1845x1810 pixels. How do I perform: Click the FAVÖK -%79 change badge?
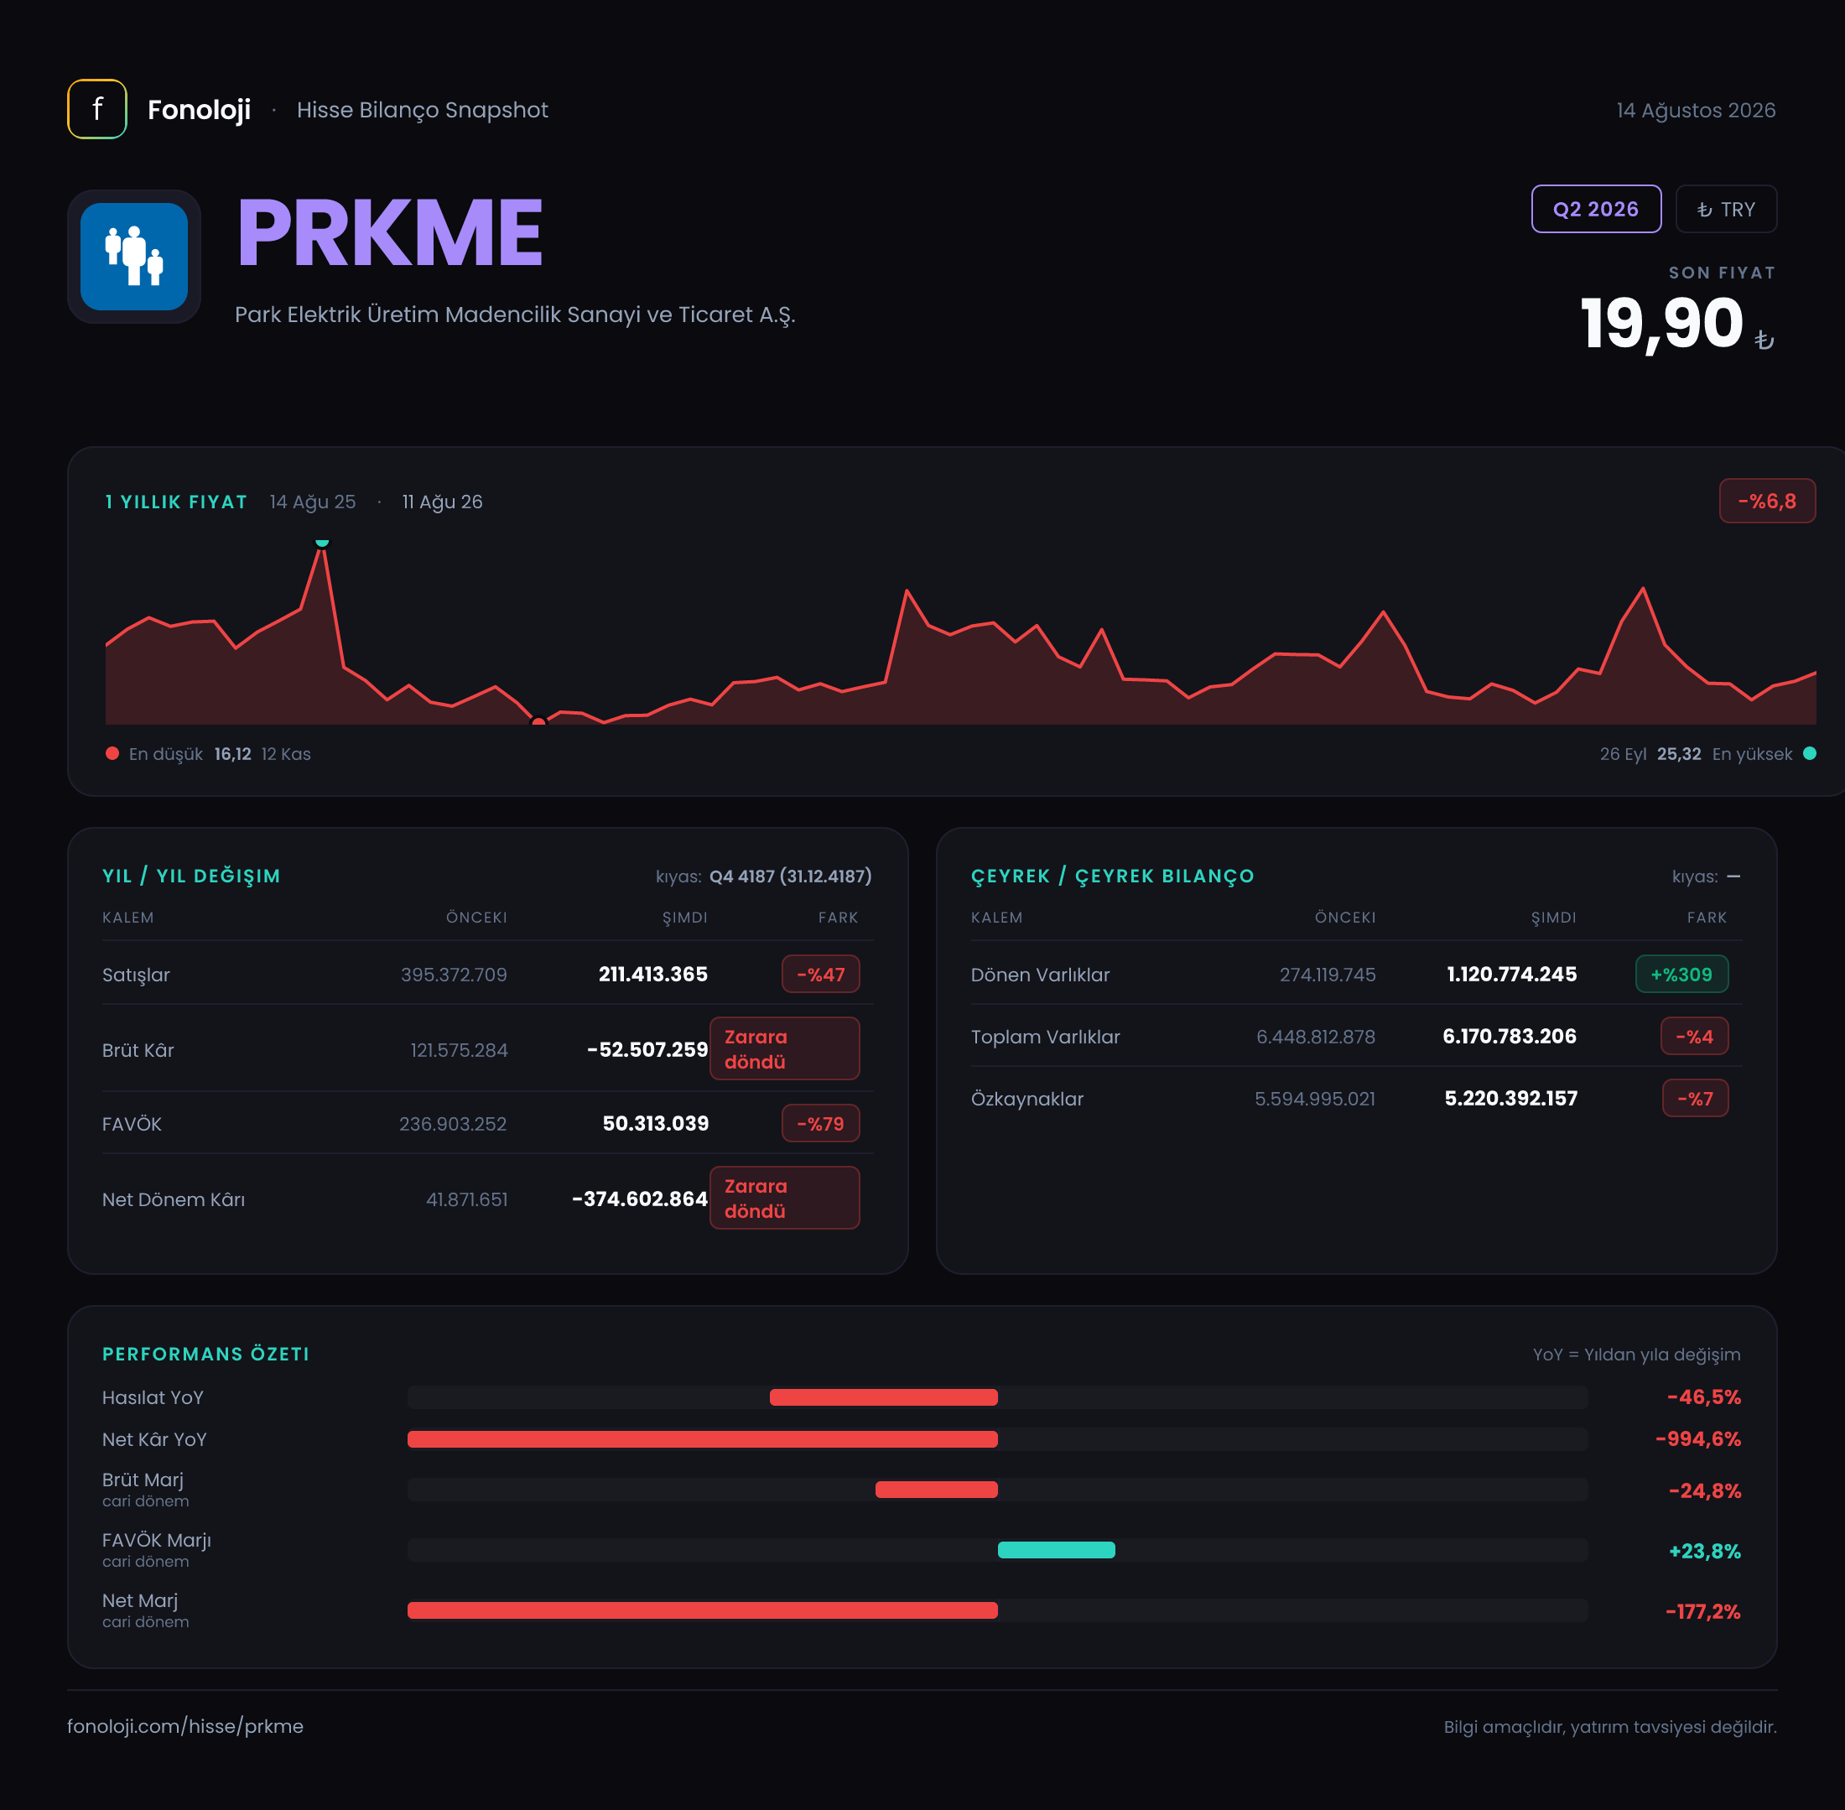[x=820, y=1124]
